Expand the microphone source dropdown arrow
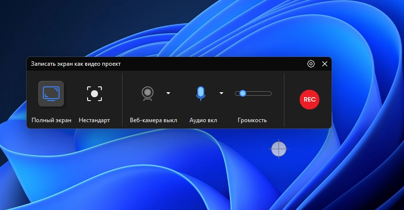The height and width of the screenshot is (210, 404). tap(221, 93)
